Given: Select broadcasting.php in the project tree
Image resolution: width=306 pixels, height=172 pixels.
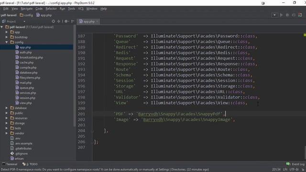Looking at the screenshot, I should click(x=31, y=57).
